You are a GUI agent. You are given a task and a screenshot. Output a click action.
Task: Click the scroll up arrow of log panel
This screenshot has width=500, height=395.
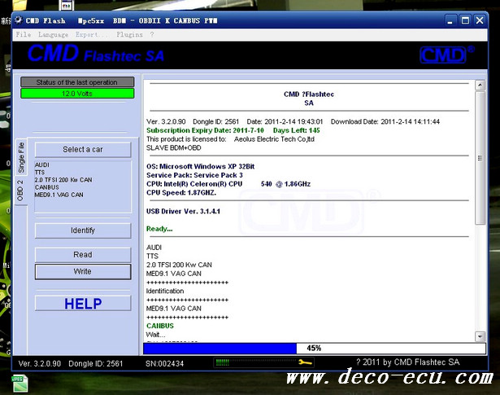[x=480, y=86]
